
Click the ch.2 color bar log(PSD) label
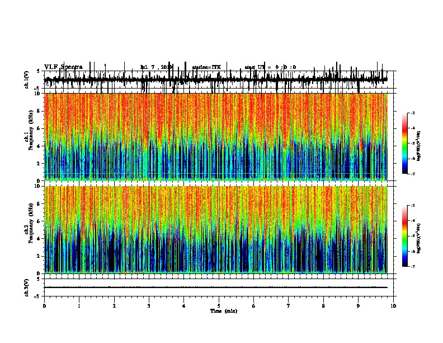419,238
